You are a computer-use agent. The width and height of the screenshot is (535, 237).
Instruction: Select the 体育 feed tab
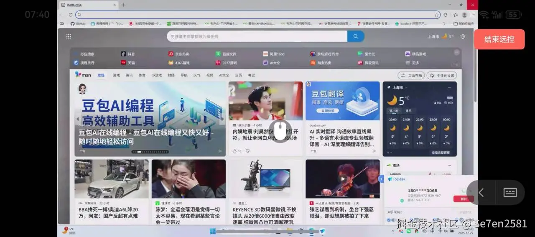coord(142,75)
